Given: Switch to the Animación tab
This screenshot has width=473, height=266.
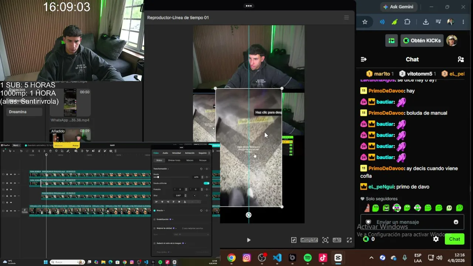Looking at the screenshot, I should (190, 153).
